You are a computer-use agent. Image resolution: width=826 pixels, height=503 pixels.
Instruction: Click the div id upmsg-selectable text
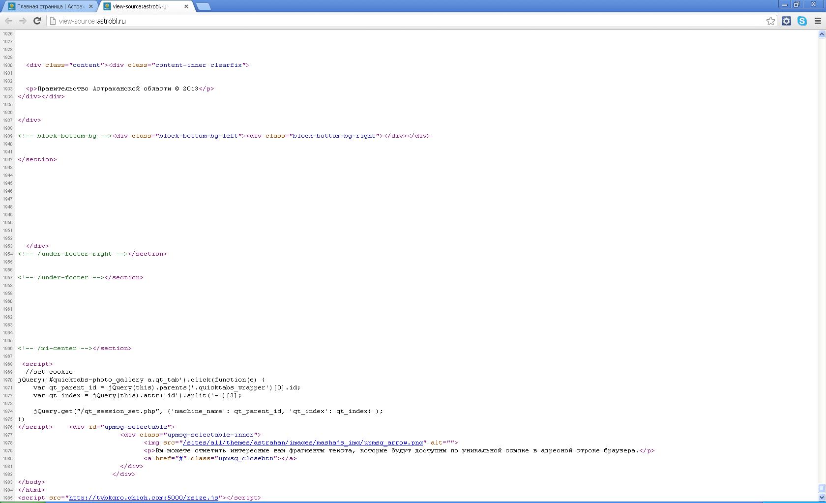122,427
